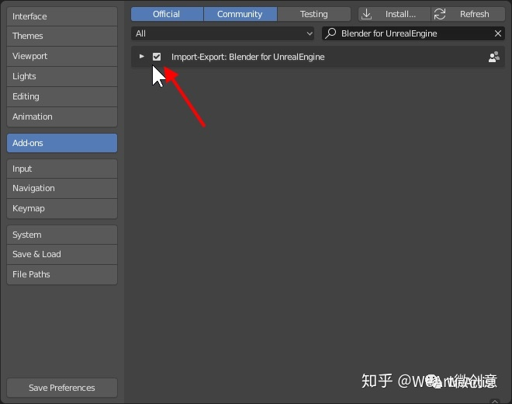Select the Add-ons section

click(x=62, y=143)
